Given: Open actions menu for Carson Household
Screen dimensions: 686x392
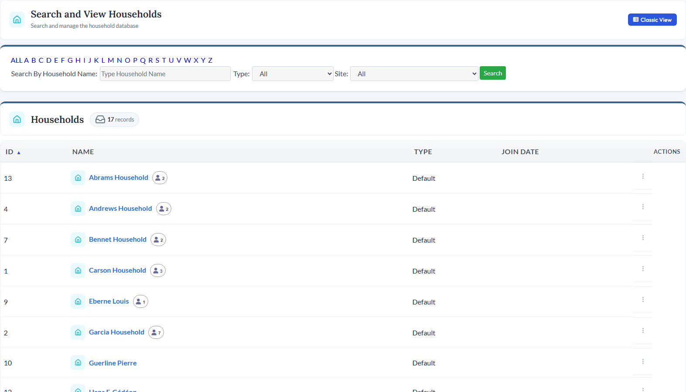Looking at the screenshot, I should pos(643,269).
